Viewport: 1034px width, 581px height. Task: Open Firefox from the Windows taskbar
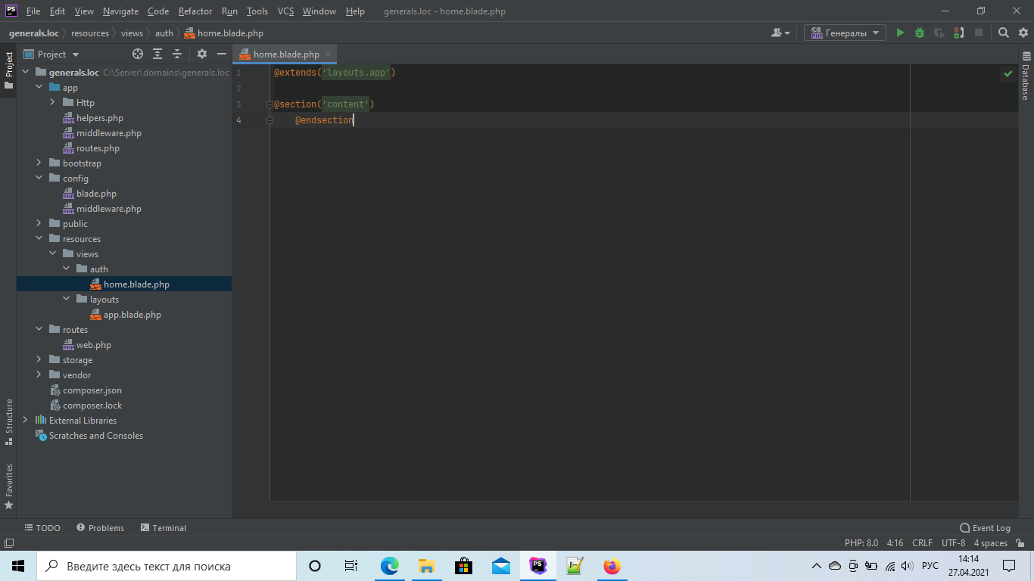coord(612,566)
